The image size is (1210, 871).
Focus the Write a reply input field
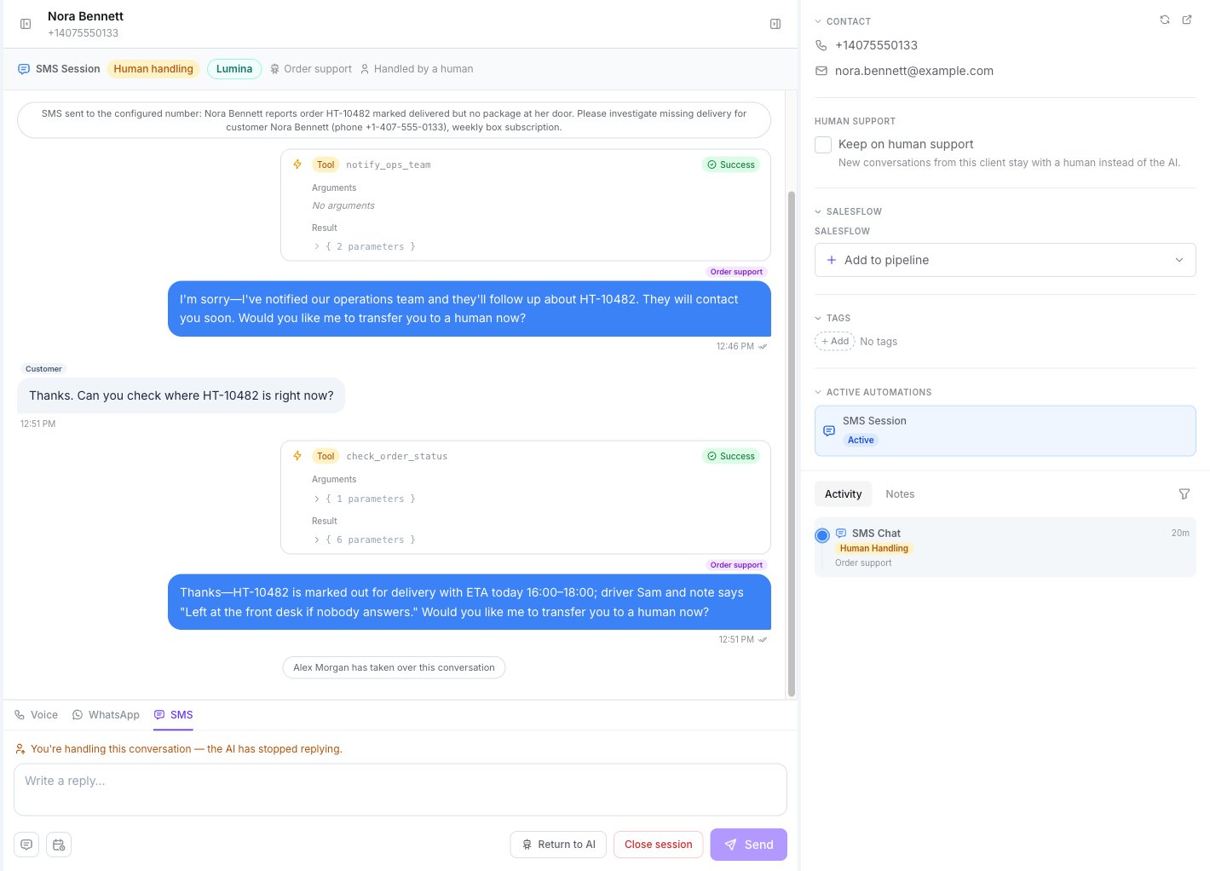tap(400, 789)
